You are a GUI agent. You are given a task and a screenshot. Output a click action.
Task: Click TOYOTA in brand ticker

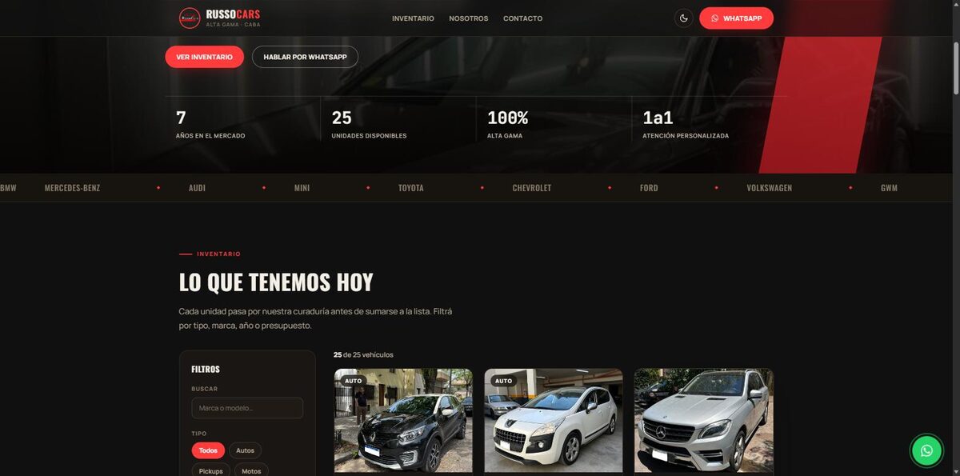pos(411,188)
